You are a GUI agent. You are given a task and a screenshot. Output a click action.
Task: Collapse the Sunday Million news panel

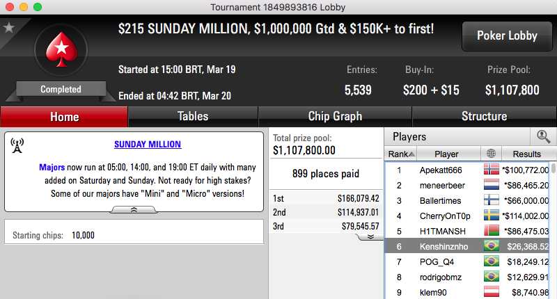134,210
